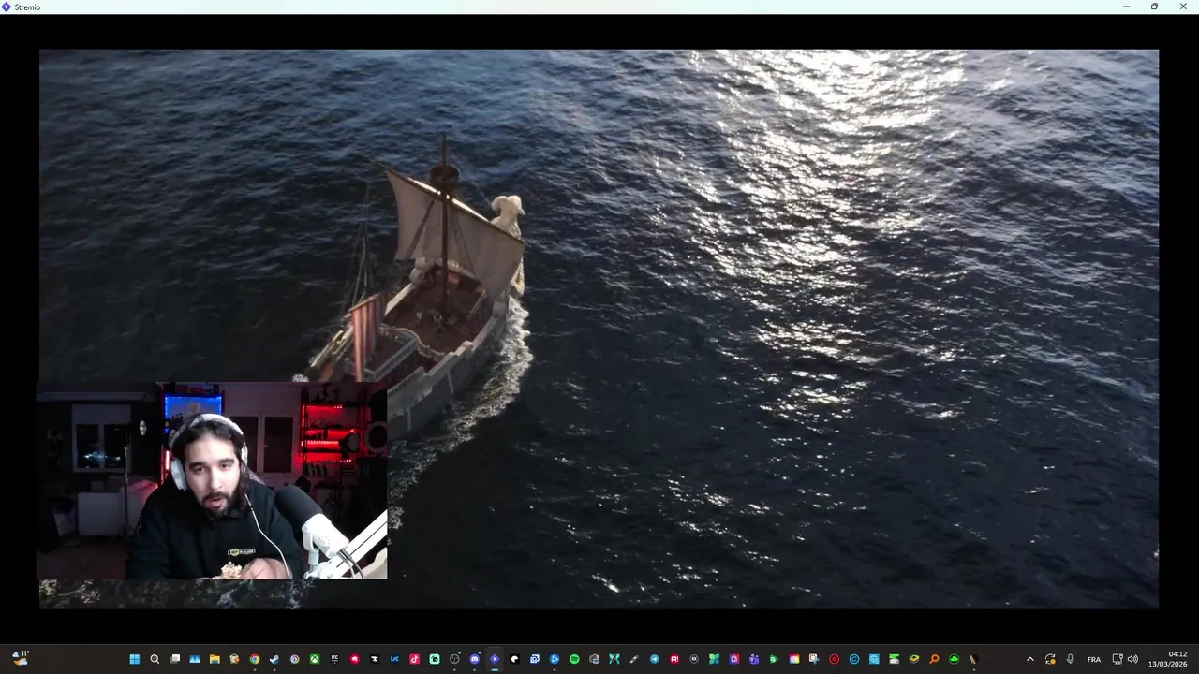Click the webcam overlay in the video
This screenshot has width=1199, height=674.
pyautogui.click(x=212, y=480)
